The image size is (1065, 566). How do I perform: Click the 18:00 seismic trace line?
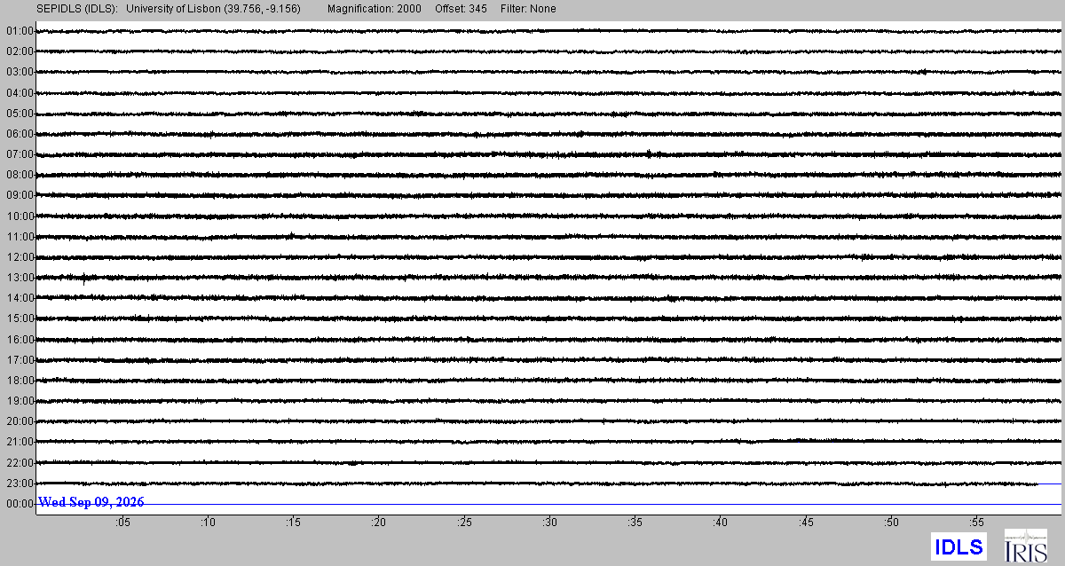(x=549, y=381)
